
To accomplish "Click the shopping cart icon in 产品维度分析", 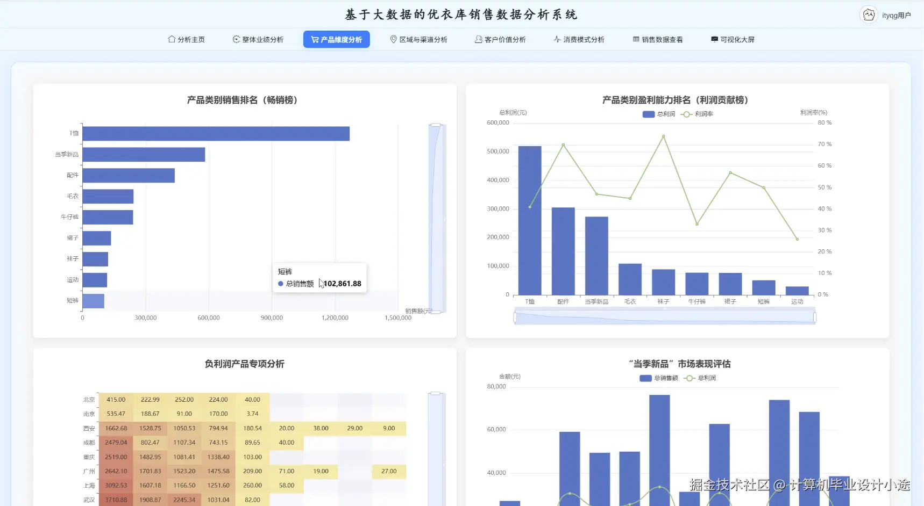I will coord(315,39).
